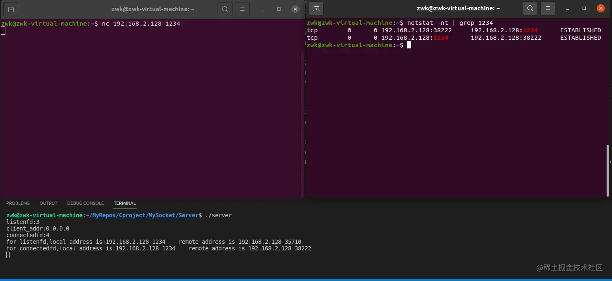The height and width of the screenshot is (281, 612).
Task: Open new tab in left terminal window
Action: (x=11, y=9)
